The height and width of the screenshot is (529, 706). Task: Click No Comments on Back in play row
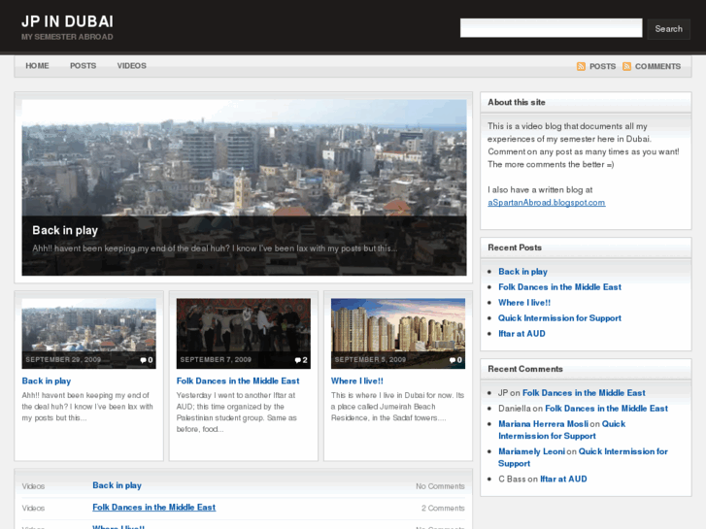tap(440, 486)
